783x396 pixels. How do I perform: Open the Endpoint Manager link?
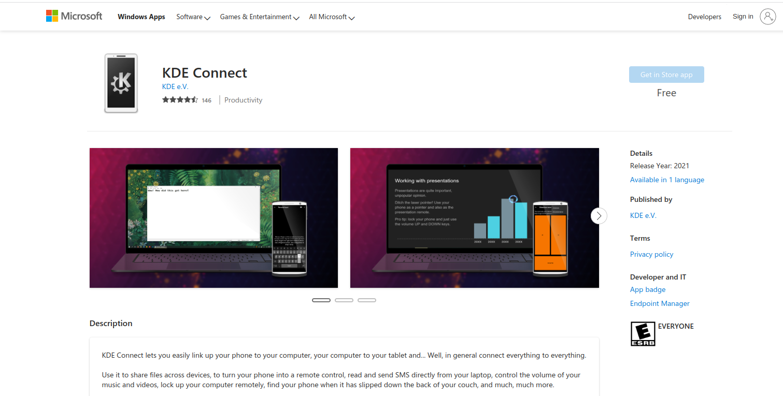(x=660, y=304)
